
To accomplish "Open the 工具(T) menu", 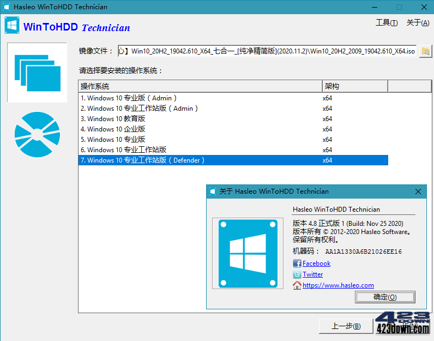I will 387,23.
